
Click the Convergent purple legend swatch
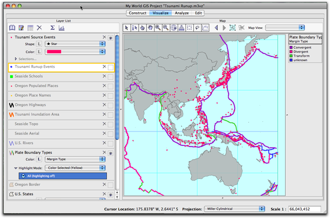(291, 47)
